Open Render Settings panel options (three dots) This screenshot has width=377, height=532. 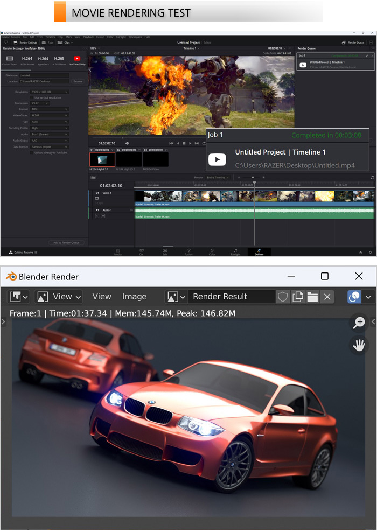click(x=85, y=48)
